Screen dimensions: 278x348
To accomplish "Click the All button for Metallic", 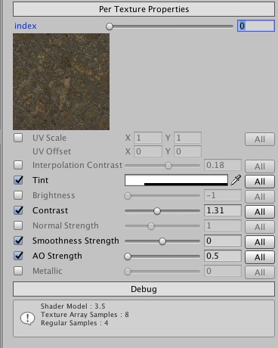I will point(260,272).
